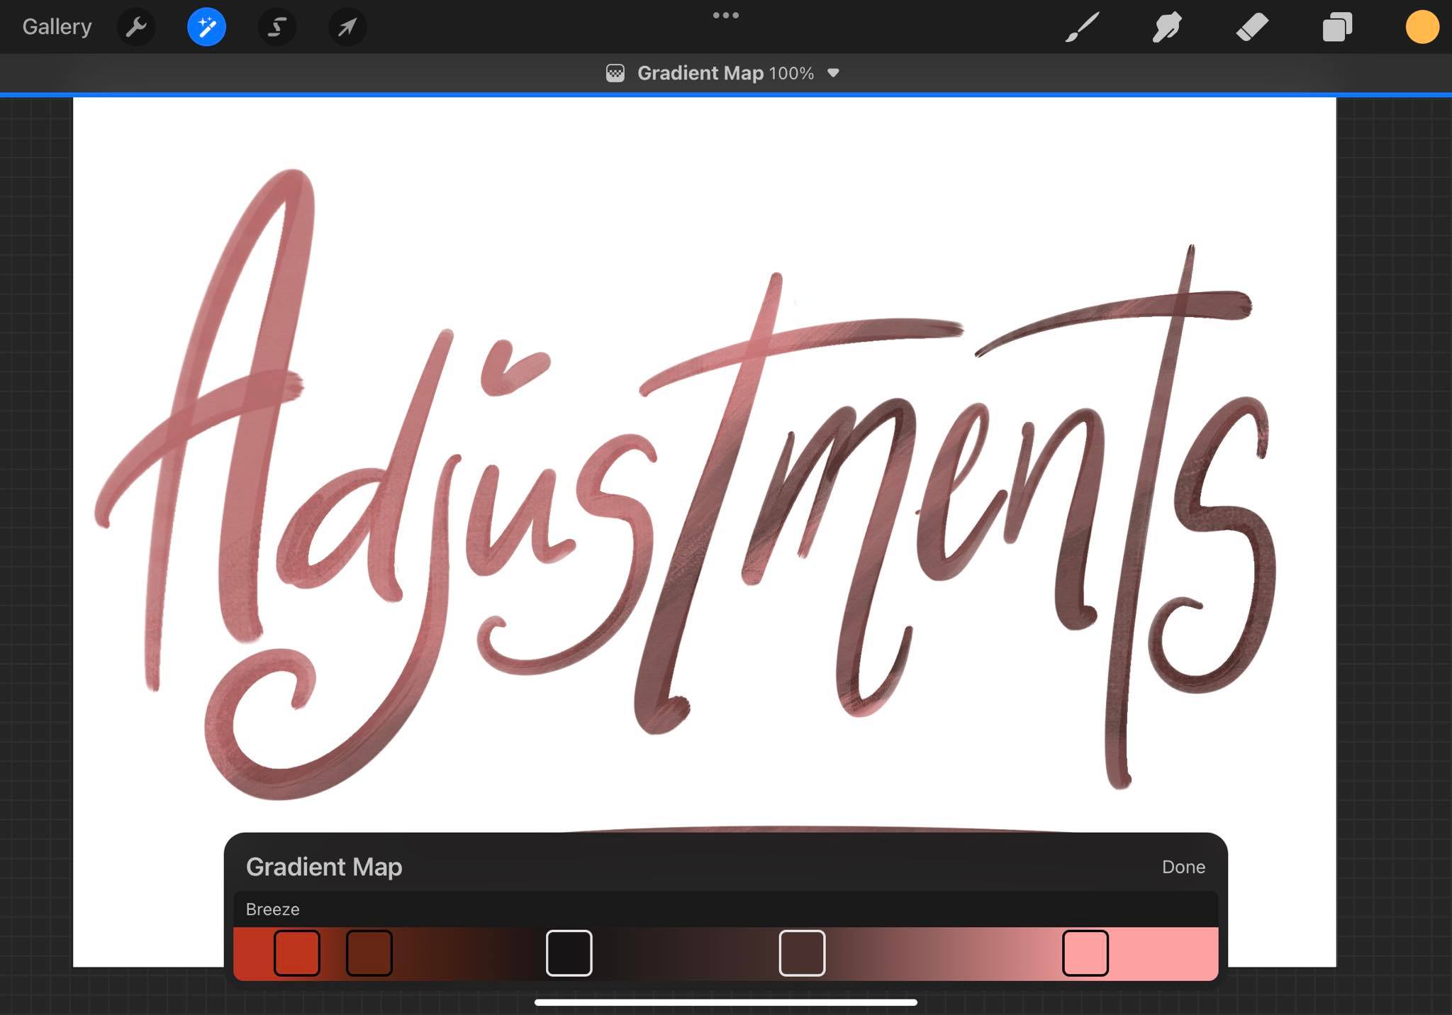Open the Selection tool
The height and width of the screenshot is (1015, 1452).
point(277,28)
